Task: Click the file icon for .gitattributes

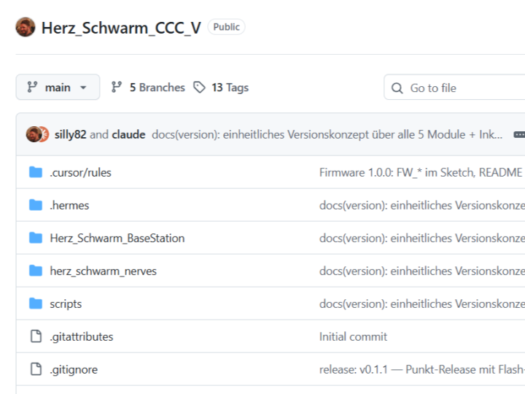Action: 36,336
